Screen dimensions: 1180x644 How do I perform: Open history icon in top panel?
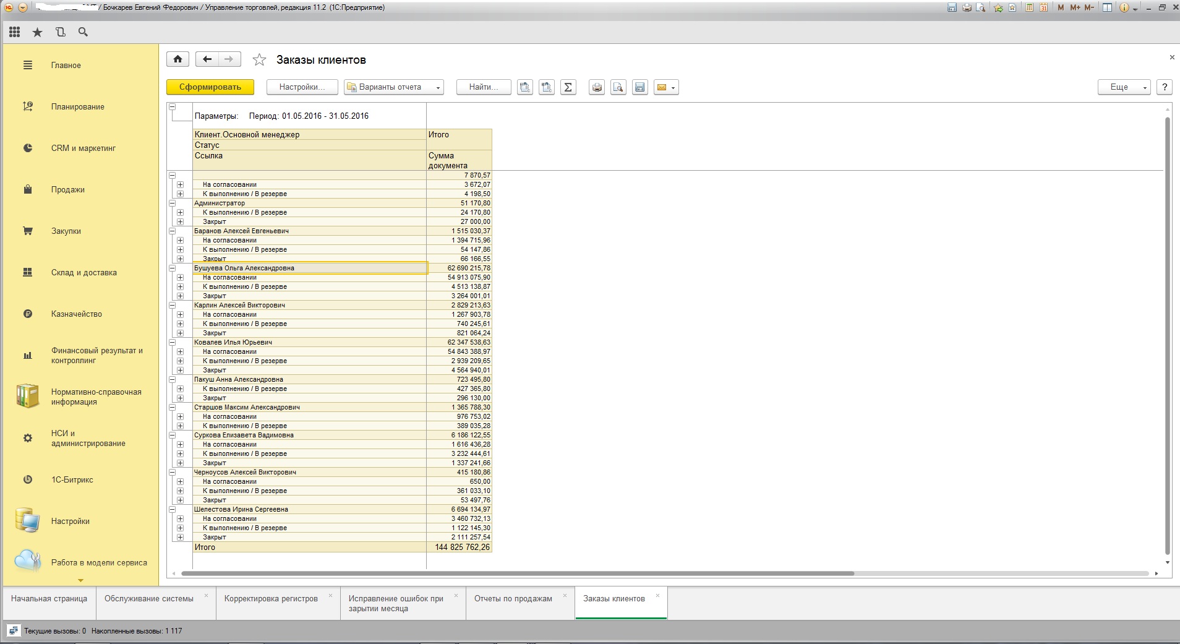[x=60, y=32]
